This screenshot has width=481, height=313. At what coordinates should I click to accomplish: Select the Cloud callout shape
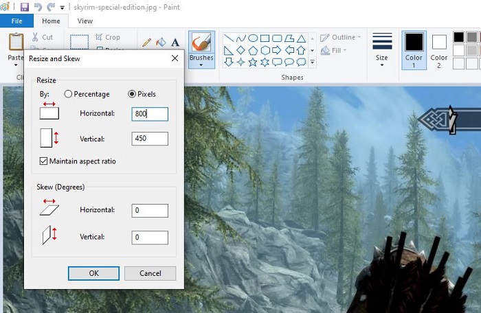tap(301, 62)
